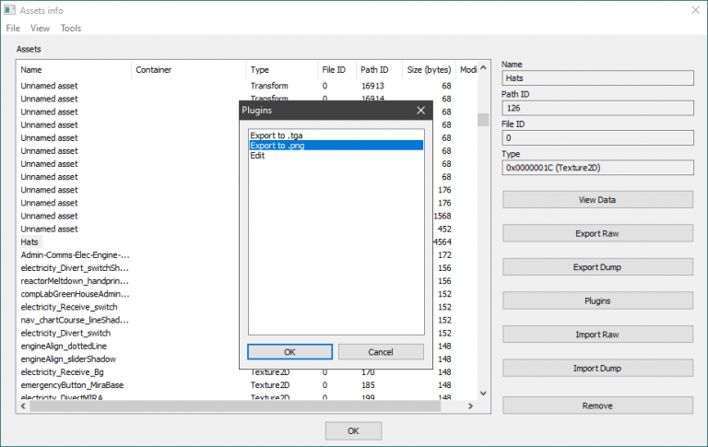This screenshot has height=447, width=708.
Task: Open the Tools menu
Action: coord(71,29)
